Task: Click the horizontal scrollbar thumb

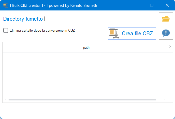Action: 82,100
